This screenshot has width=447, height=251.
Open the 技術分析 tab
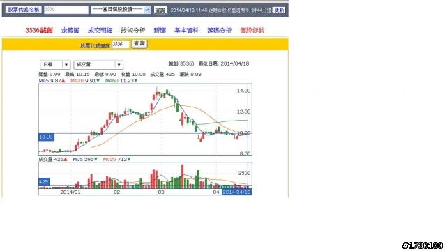133,31
